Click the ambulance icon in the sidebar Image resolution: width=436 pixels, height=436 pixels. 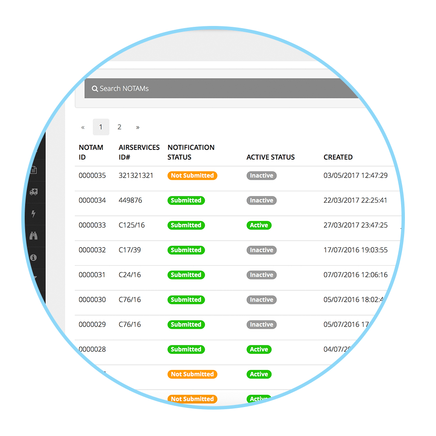click(x=34, y=192)
